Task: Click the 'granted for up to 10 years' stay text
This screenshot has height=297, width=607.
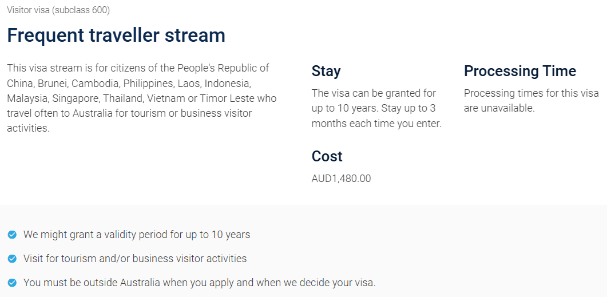Action: coord(374,100)
